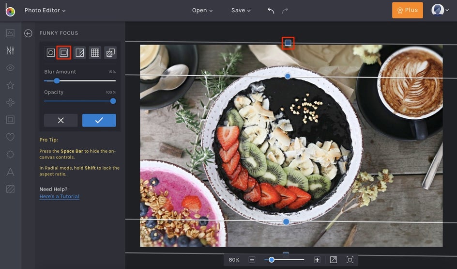
Task: Open the Frames sidebar icon
Action: click(x=10, y=119)
